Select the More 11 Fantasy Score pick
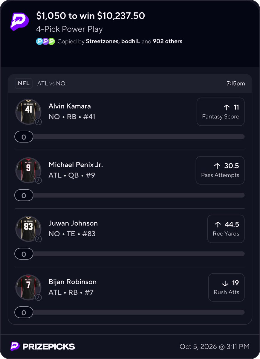 click(x=221, y=112)
